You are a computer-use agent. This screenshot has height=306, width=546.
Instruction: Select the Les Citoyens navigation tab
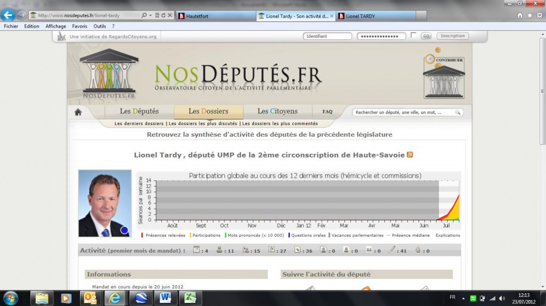[x=277, y=111]
